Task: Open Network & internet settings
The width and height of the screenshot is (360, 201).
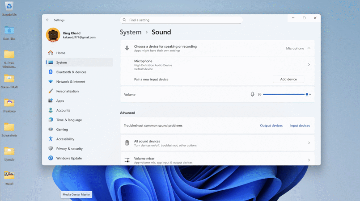Action: point(80,82)
